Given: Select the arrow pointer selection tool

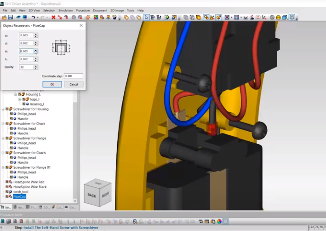Looking at the screenshot, I should tap(146, 17).
